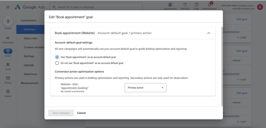Click the "appointment_booking" conversion action name
266x128 pixels.
pos(75,88)
